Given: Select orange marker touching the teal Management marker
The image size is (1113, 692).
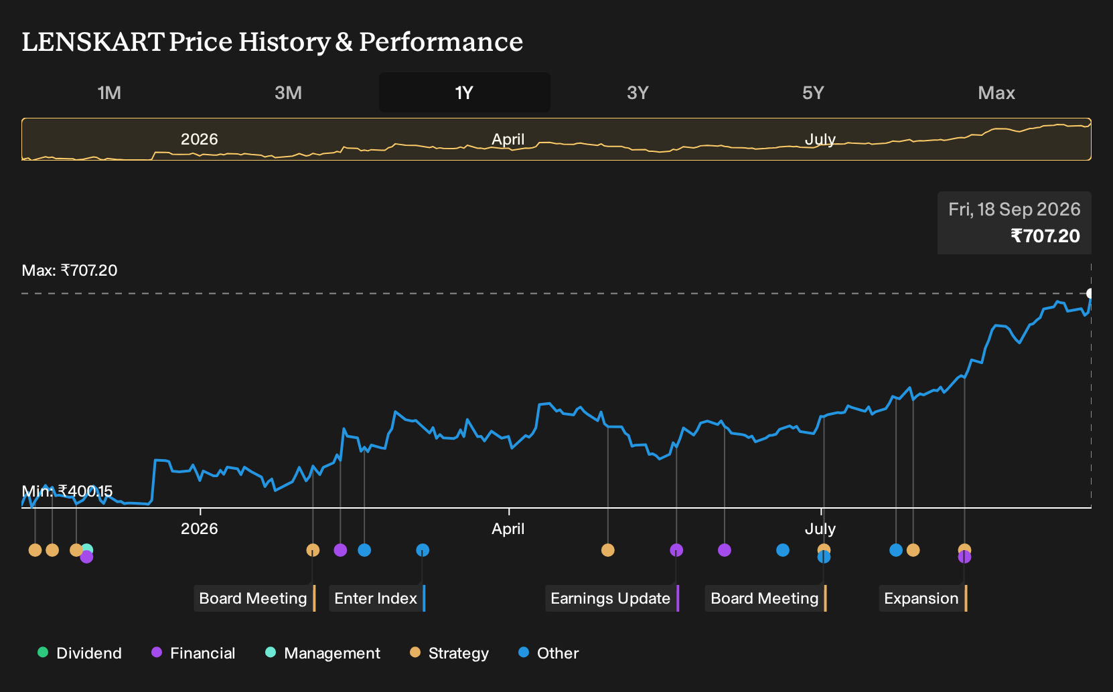Looking at the screenshot, I should tap(76, 550).
